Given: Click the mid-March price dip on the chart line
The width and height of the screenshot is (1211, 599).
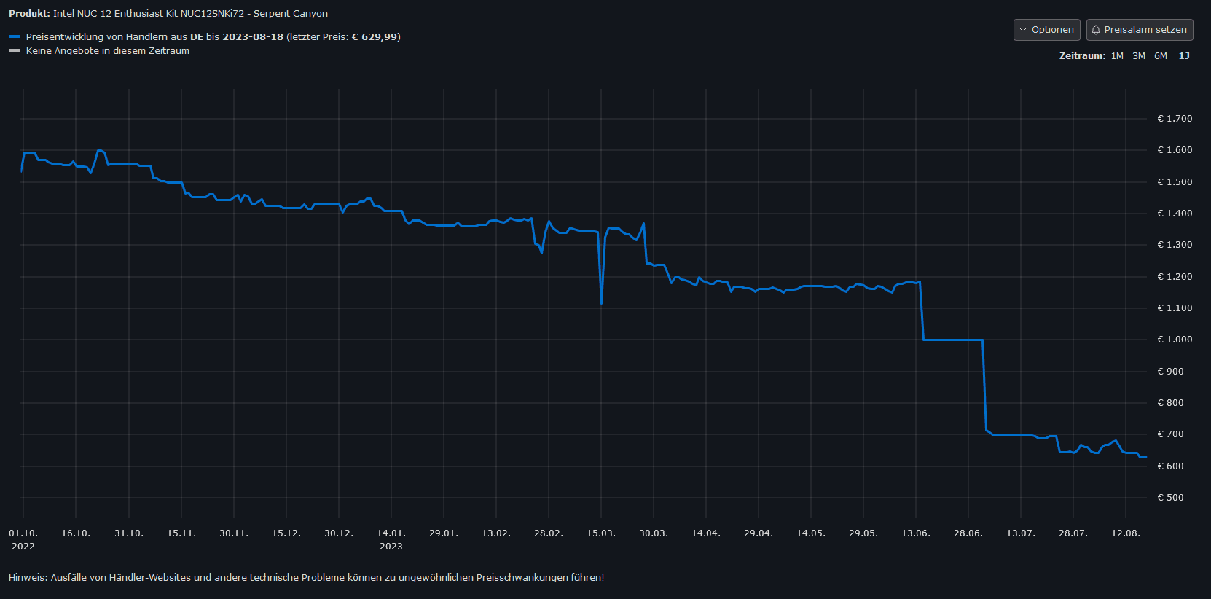Looking at the screenshot, I should click(x=601, y=302).
